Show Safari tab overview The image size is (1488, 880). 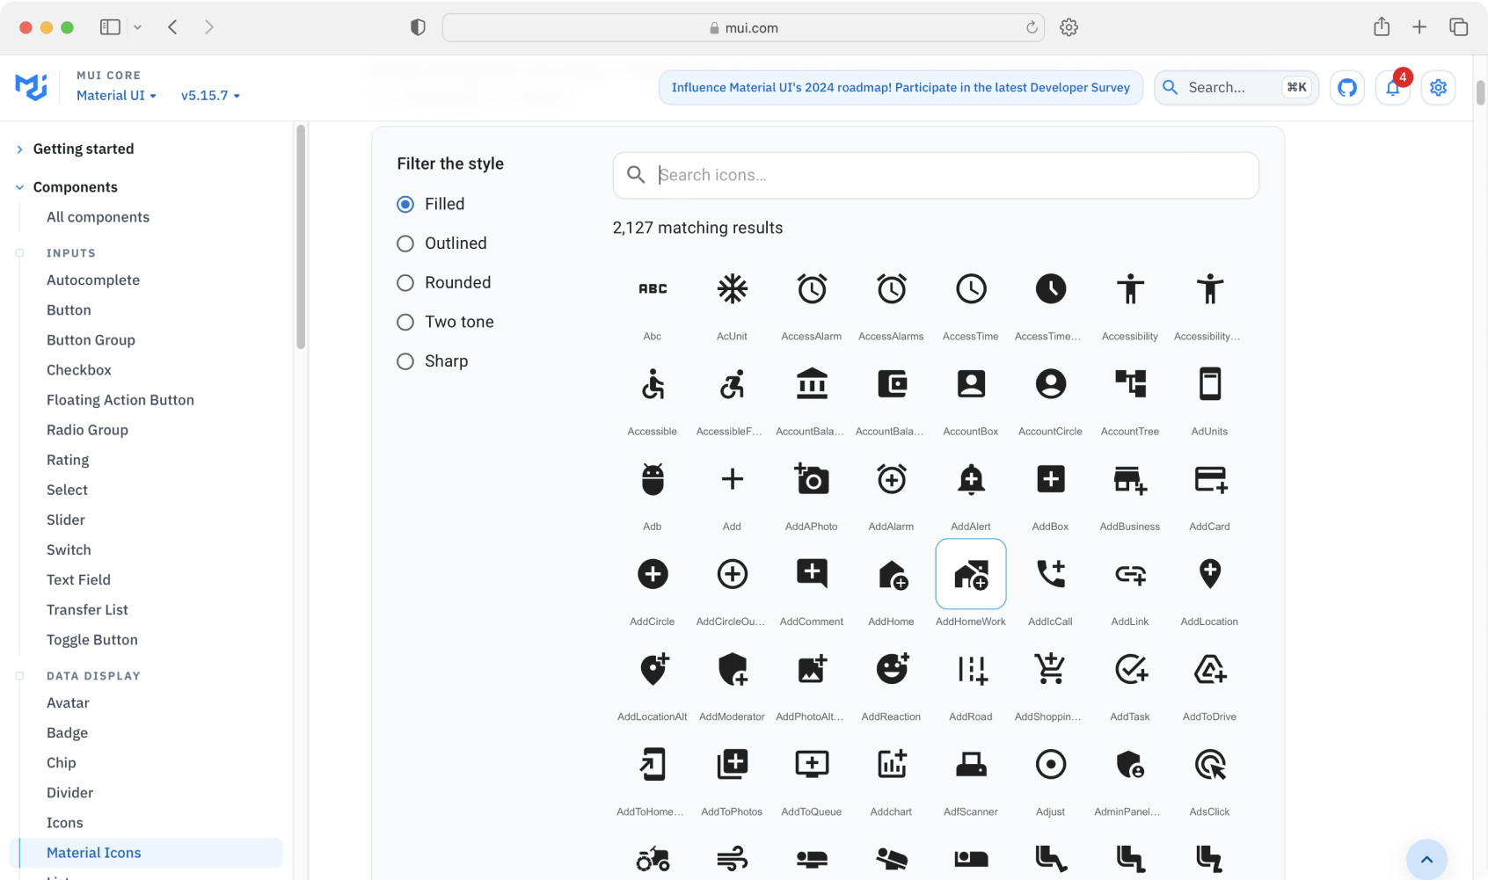(1458, 27)
